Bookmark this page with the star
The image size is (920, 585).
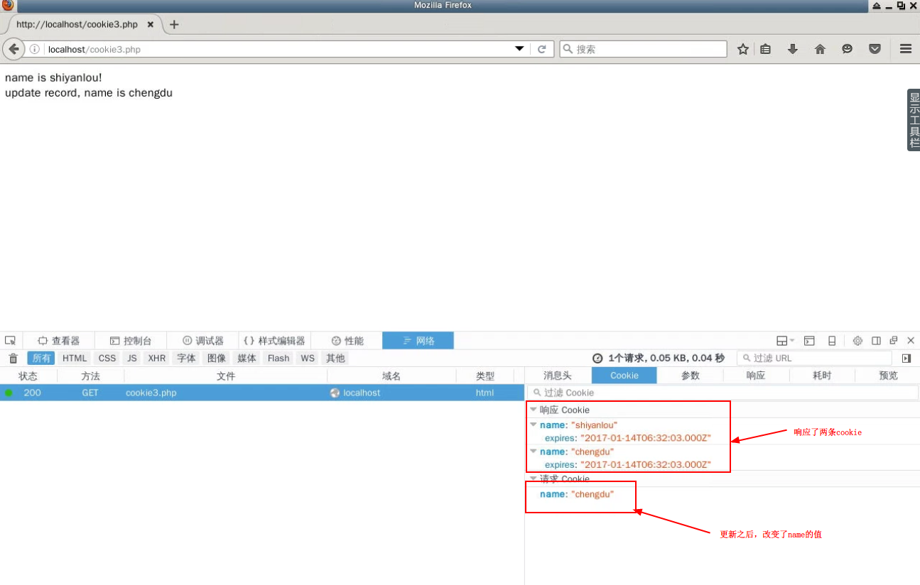743,49
